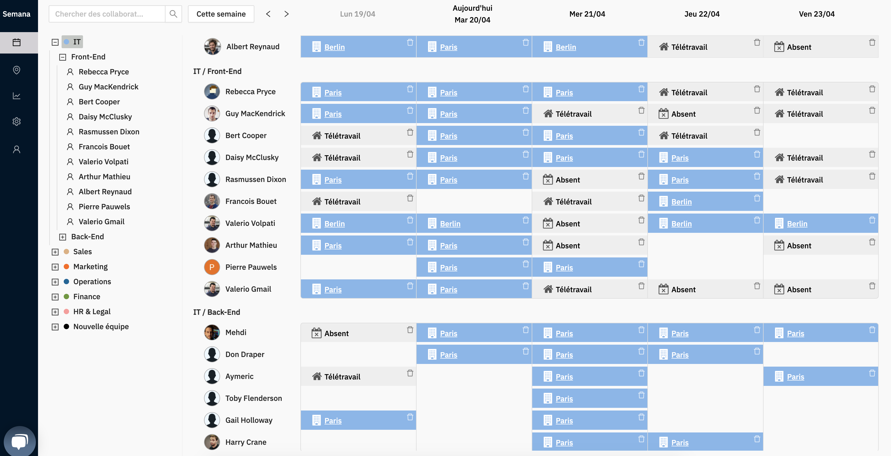Expand the Back-End subteam node
This screenshot has height=456, width=891.
click(63, 237)
